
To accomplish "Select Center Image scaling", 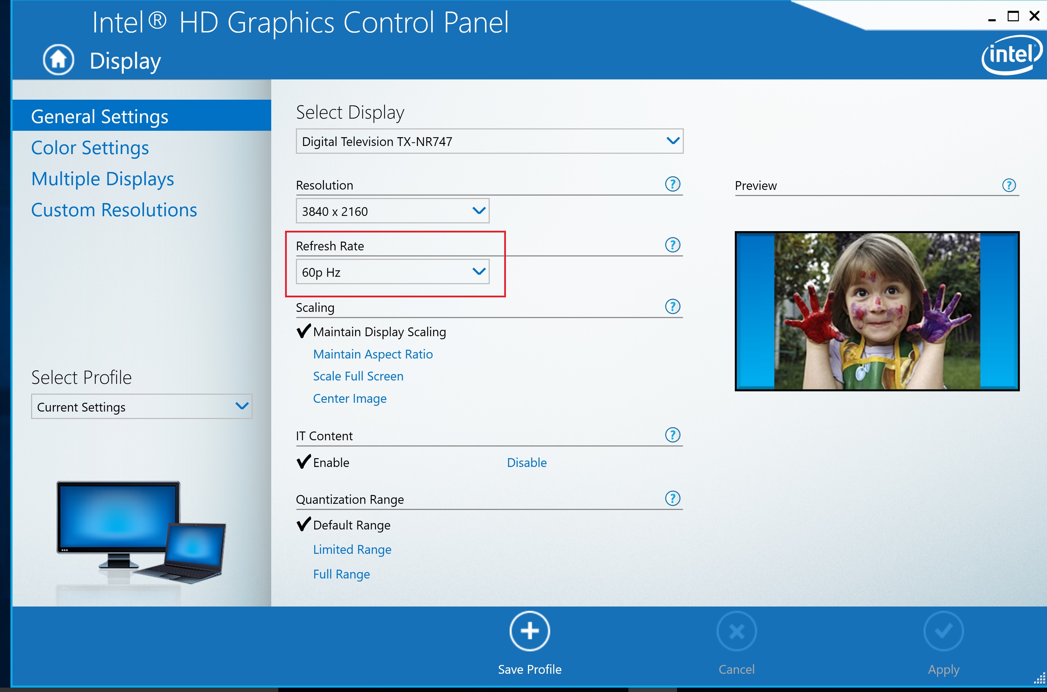I will coord(350,398).
